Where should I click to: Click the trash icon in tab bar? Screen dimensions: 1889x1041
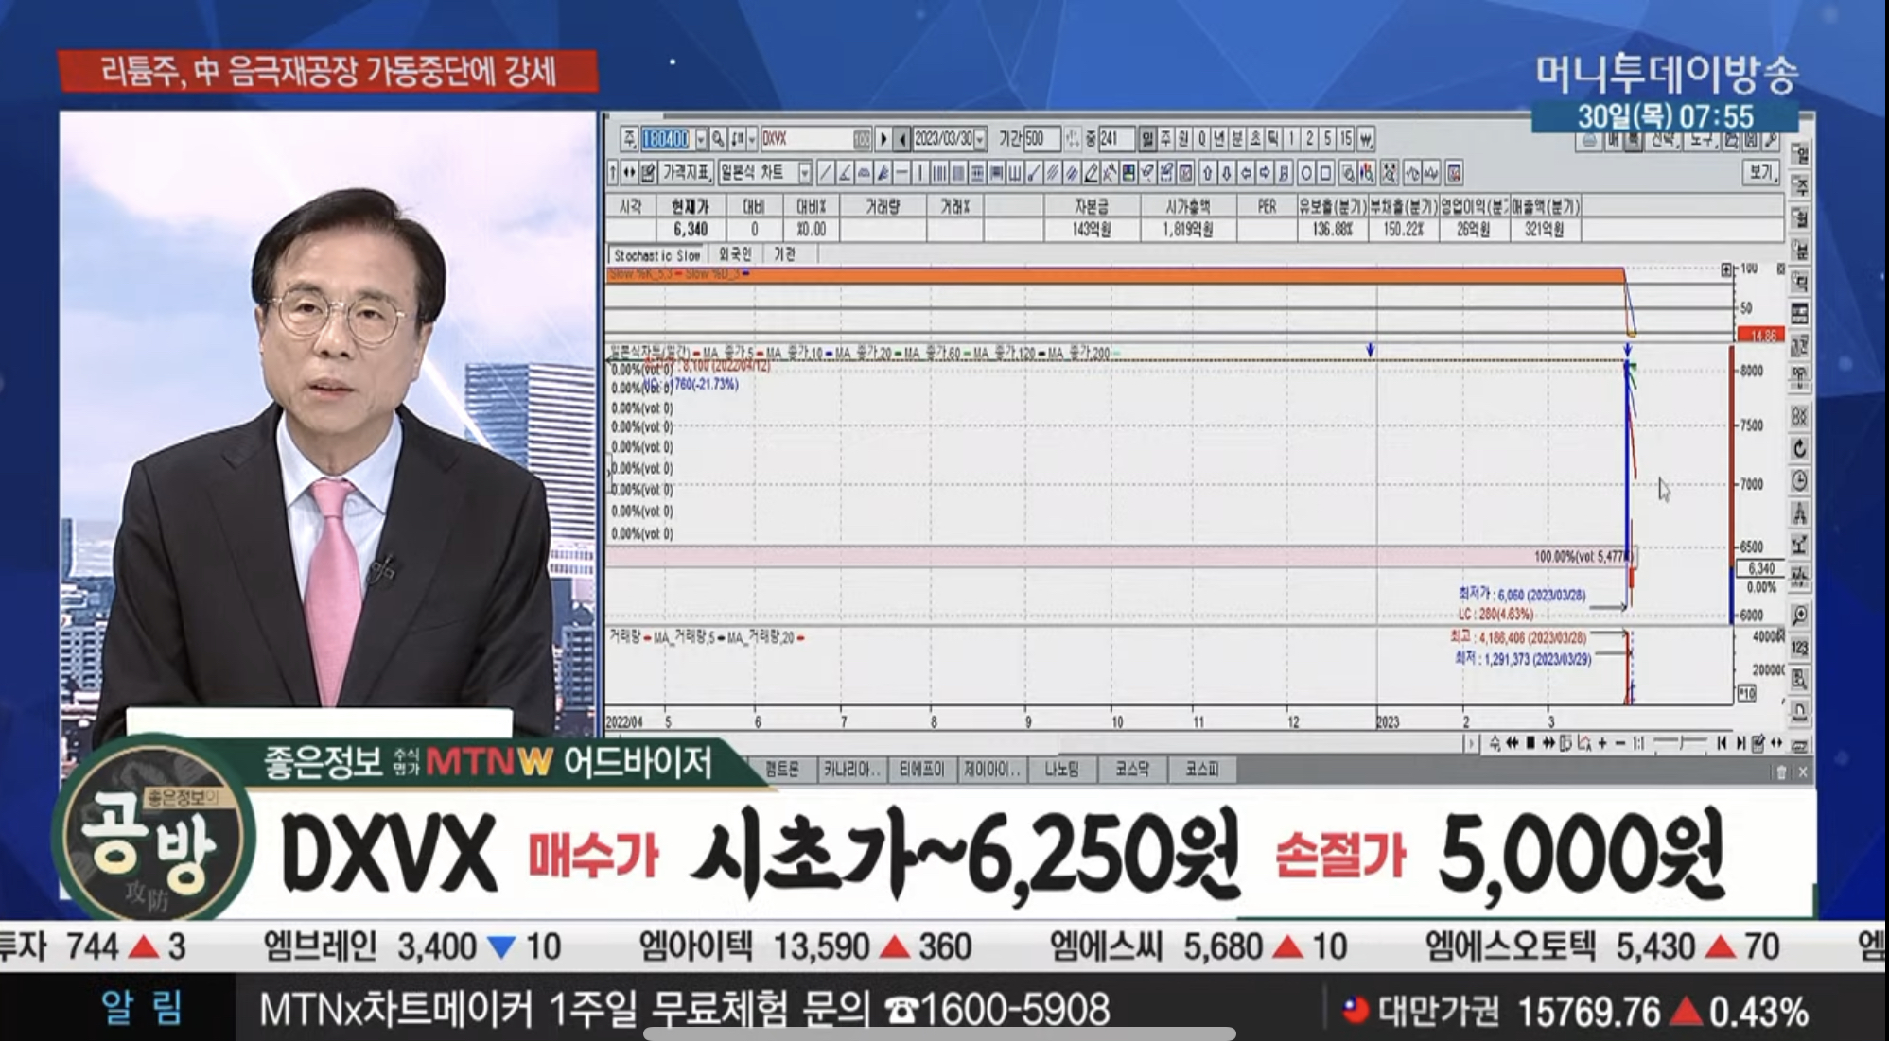coord(1781,772)
